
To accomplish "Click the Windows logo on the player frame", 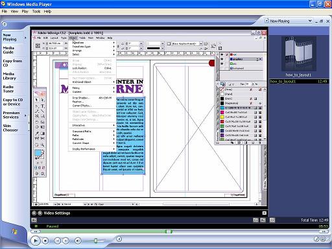I will click(x=14, y=231).
